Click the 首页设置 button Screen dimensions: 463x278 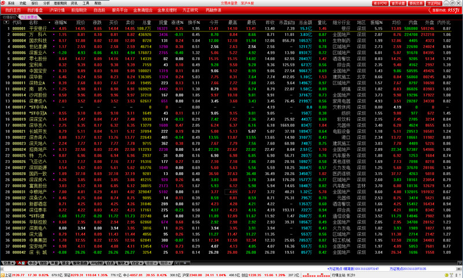(398, 3)
